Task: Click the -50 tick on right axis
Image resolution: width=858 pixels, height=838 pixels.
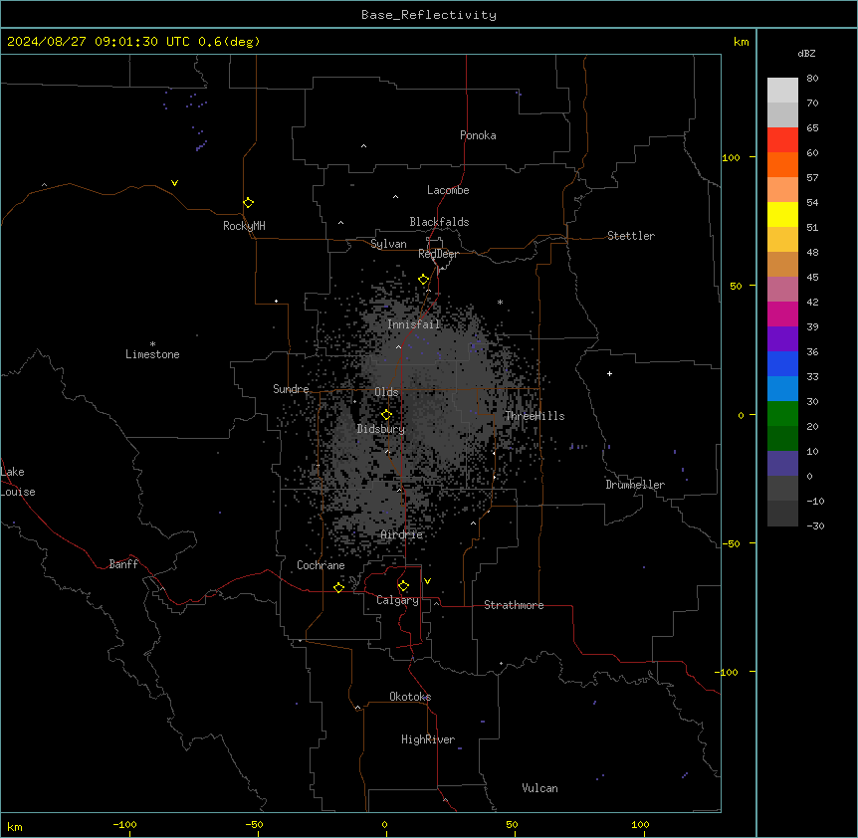Action: click(731, 543)
